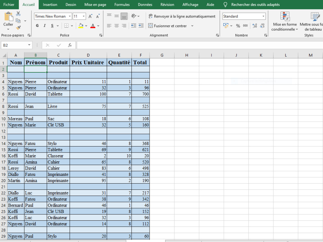This screenshot has height=242, width=323.
Task: Open the font name dropdown
Action: click(70, 16)
